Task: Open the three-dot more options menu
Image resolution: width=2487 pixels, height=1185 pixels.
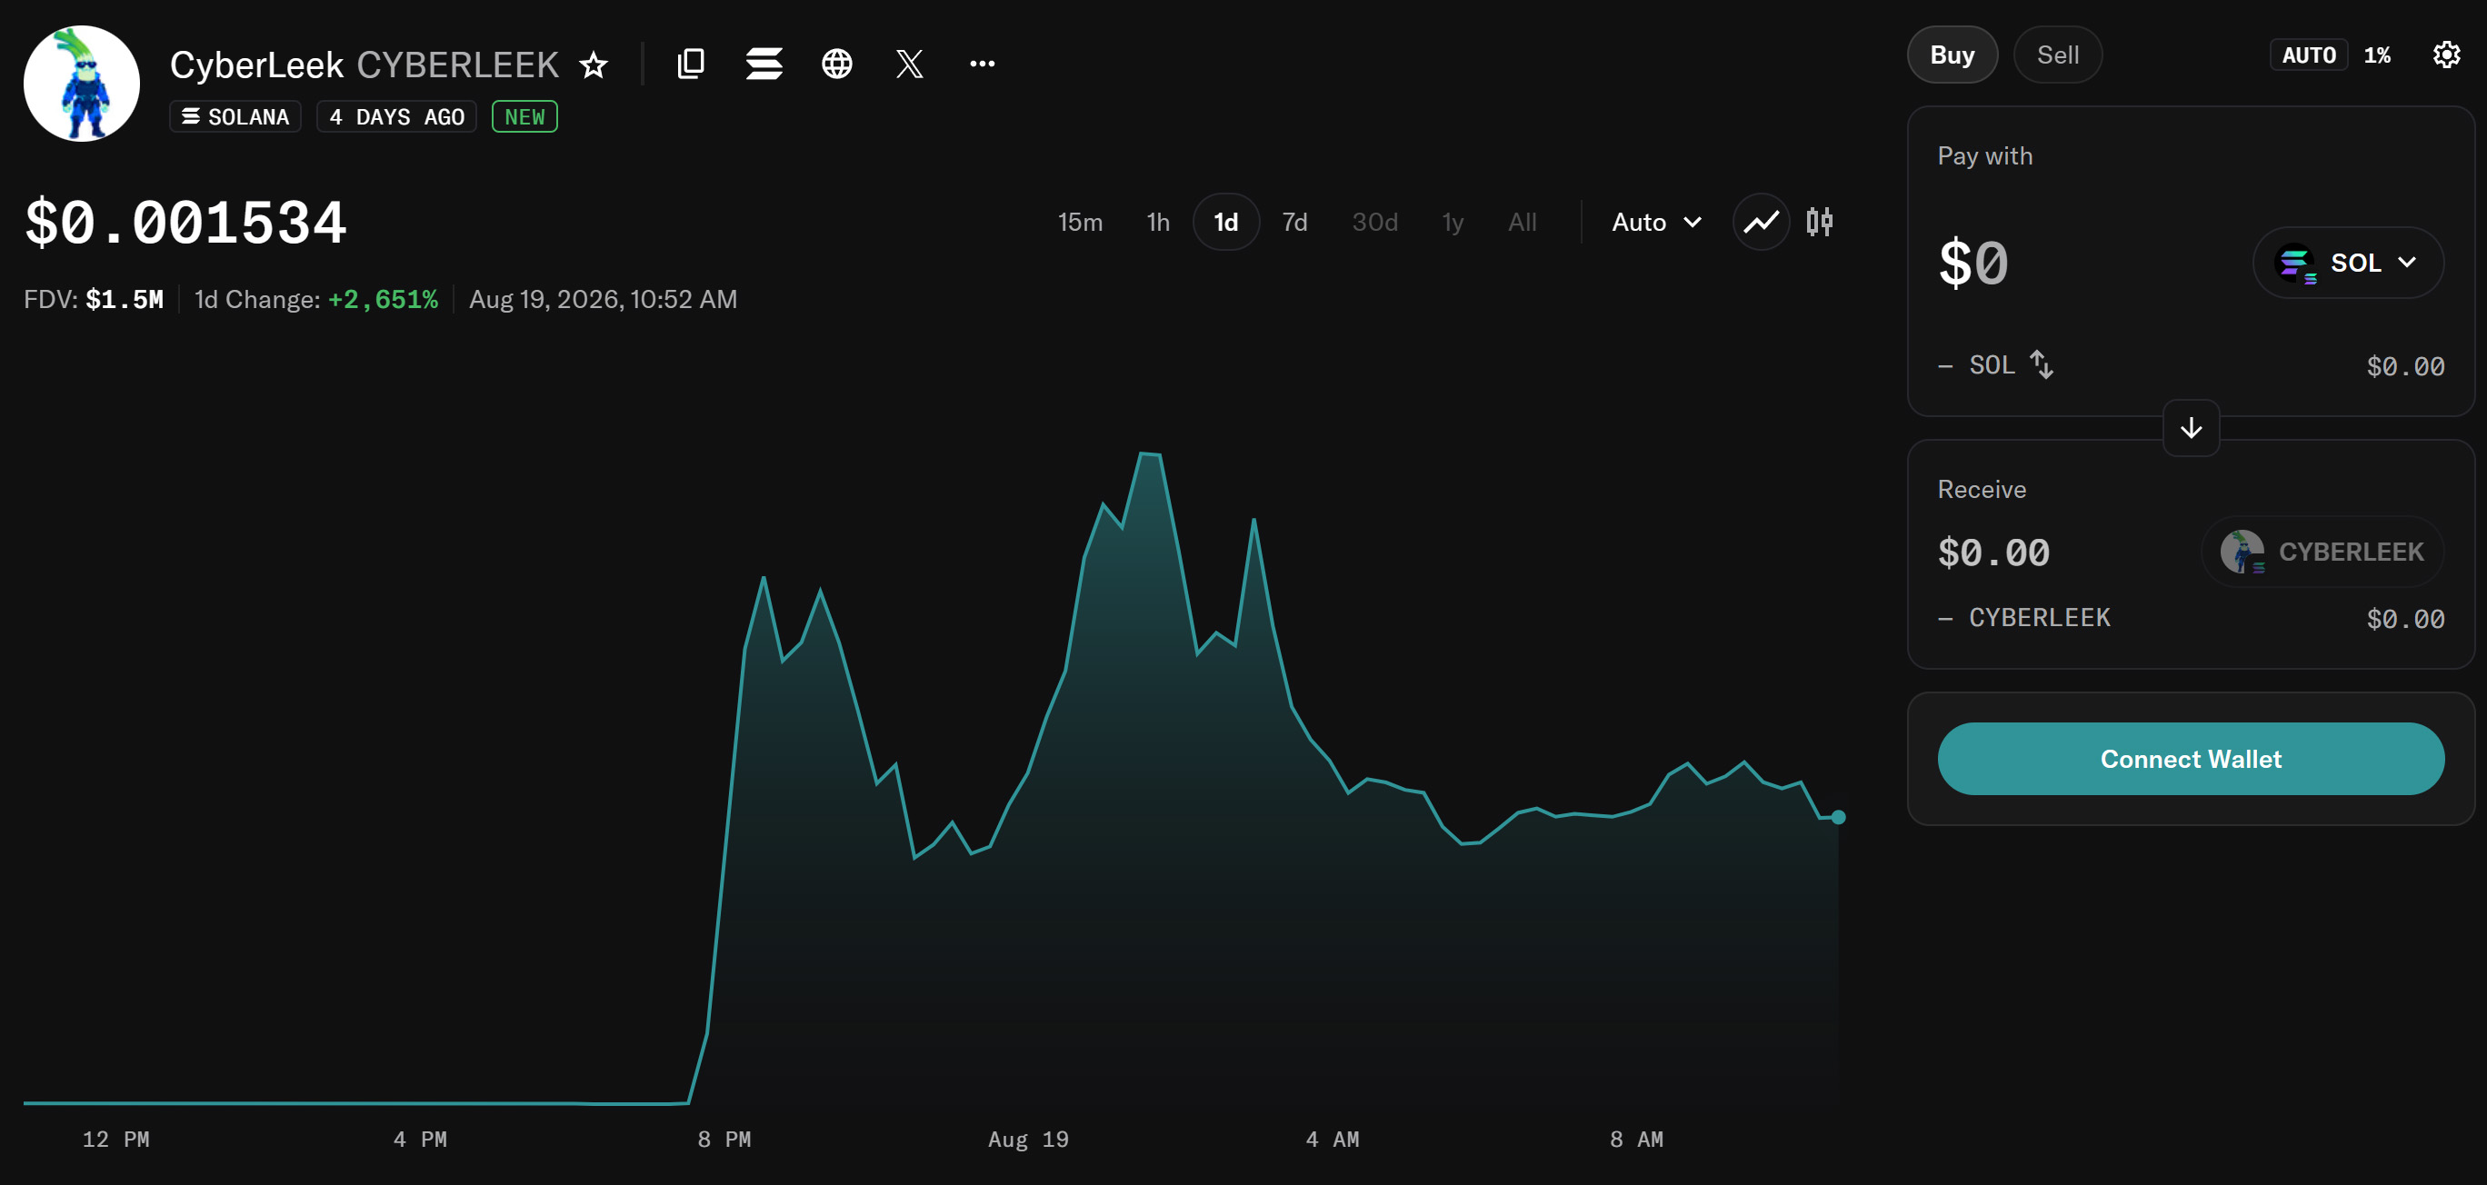Action: [x=982, y=64]
